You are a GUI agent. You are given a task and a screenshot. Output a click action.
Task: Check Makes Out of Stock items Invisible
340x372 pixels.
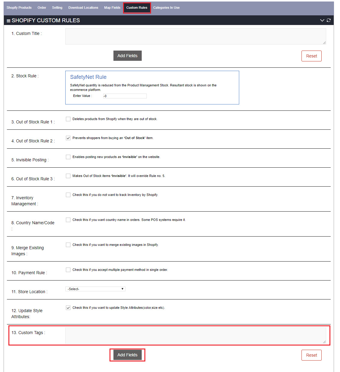click(x=68, y=176)
